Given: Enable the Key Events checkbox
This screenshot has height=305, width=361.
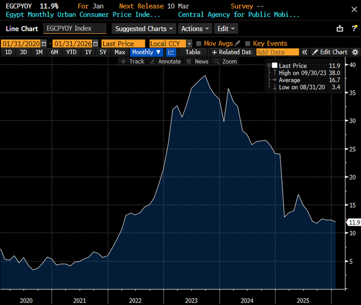Looking at the screenshot, I should pos(248,43).
